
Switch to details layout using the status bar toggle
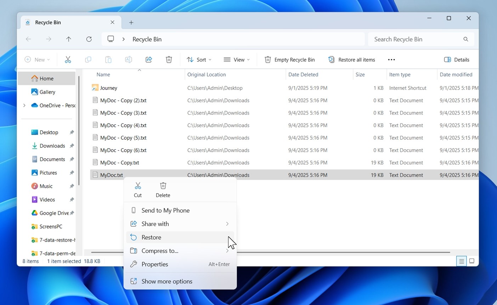[x=461, y=261]
